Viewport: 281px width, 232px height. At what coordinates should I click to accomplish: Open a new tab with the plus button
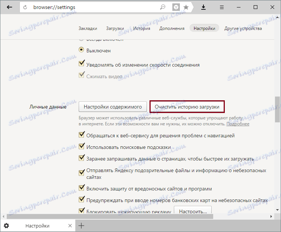[81, 226]
